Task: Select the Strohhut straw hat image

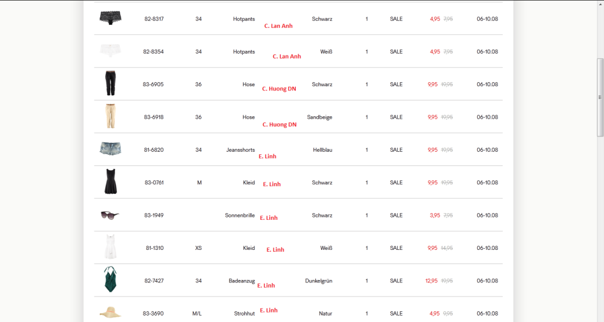Action: point(110,312)
